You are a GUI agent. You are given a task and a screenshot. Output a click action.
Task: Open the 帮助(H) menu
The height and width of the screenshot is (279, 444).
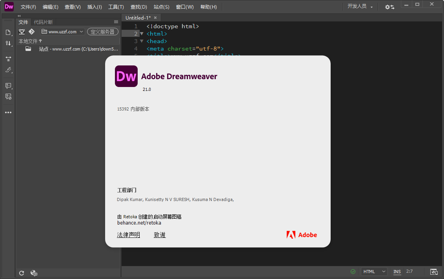click(209, 7)
